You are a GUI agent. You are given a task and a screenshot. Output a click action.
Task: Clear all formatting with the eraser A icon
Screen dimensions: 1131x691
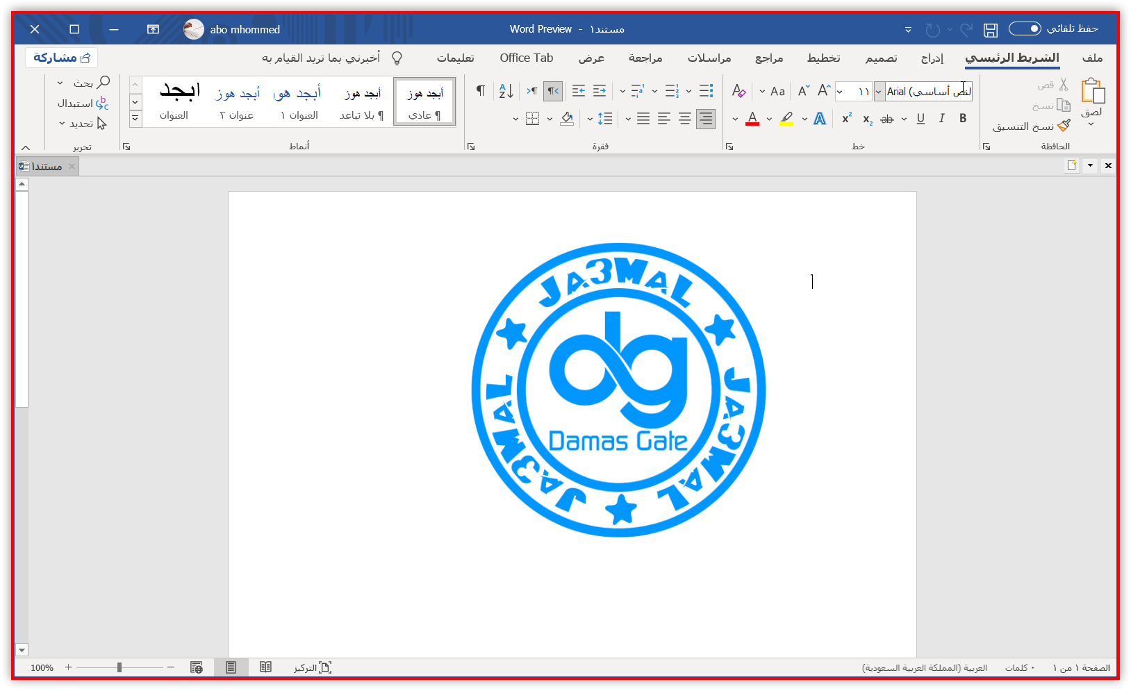point(738,91)
